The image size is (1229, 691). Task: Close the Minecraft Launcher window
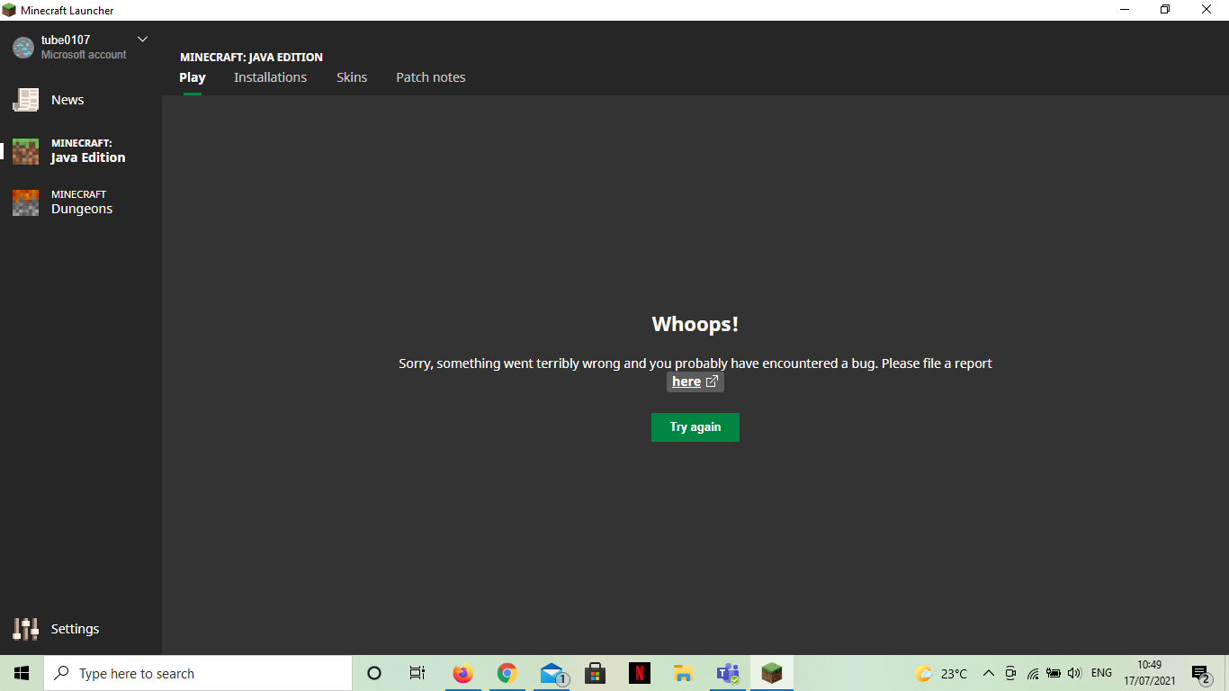[1207, 10]
